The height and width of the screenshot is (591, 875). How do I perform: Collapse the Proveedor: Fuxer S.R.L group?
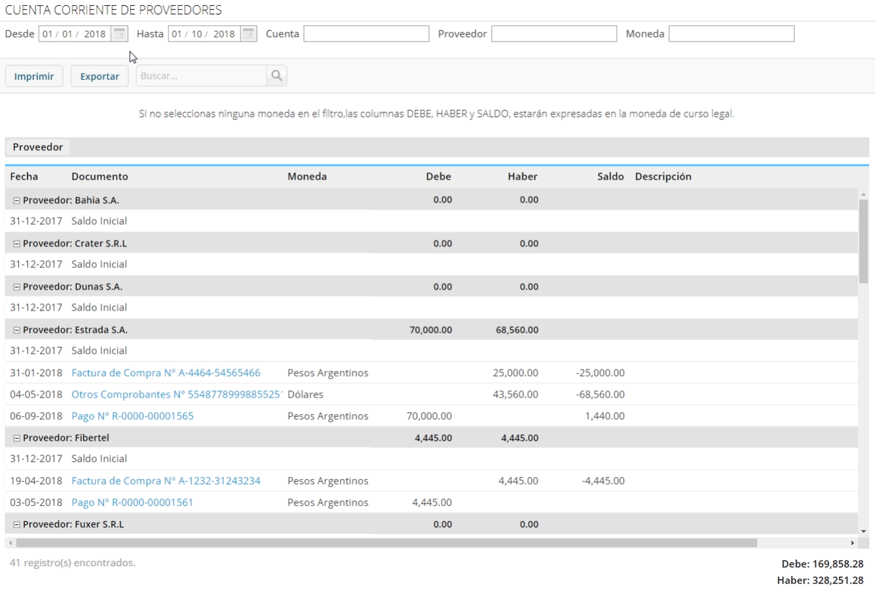click(17, 525)
